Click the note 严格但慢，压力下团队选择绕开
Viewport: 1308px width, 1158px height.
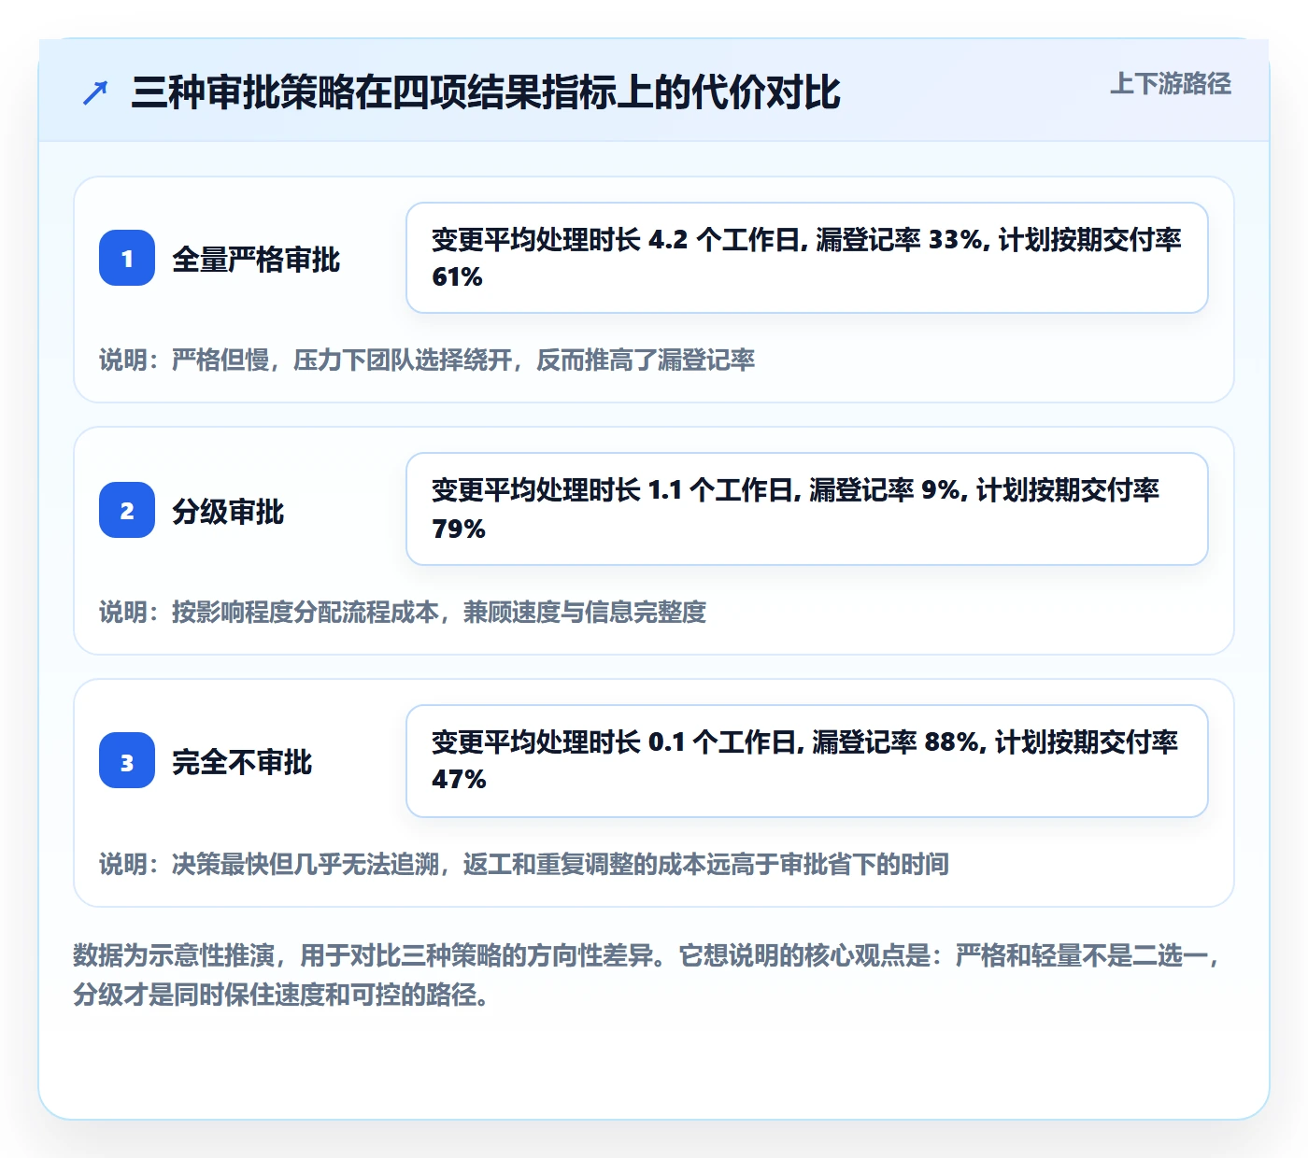(427, 360)
